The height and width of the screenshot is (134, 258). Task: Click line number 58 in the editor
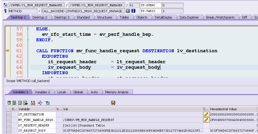click(x=19, y=34)
